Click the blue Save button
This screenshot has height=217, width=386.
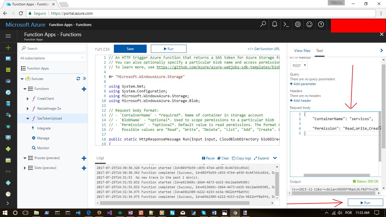130,49
